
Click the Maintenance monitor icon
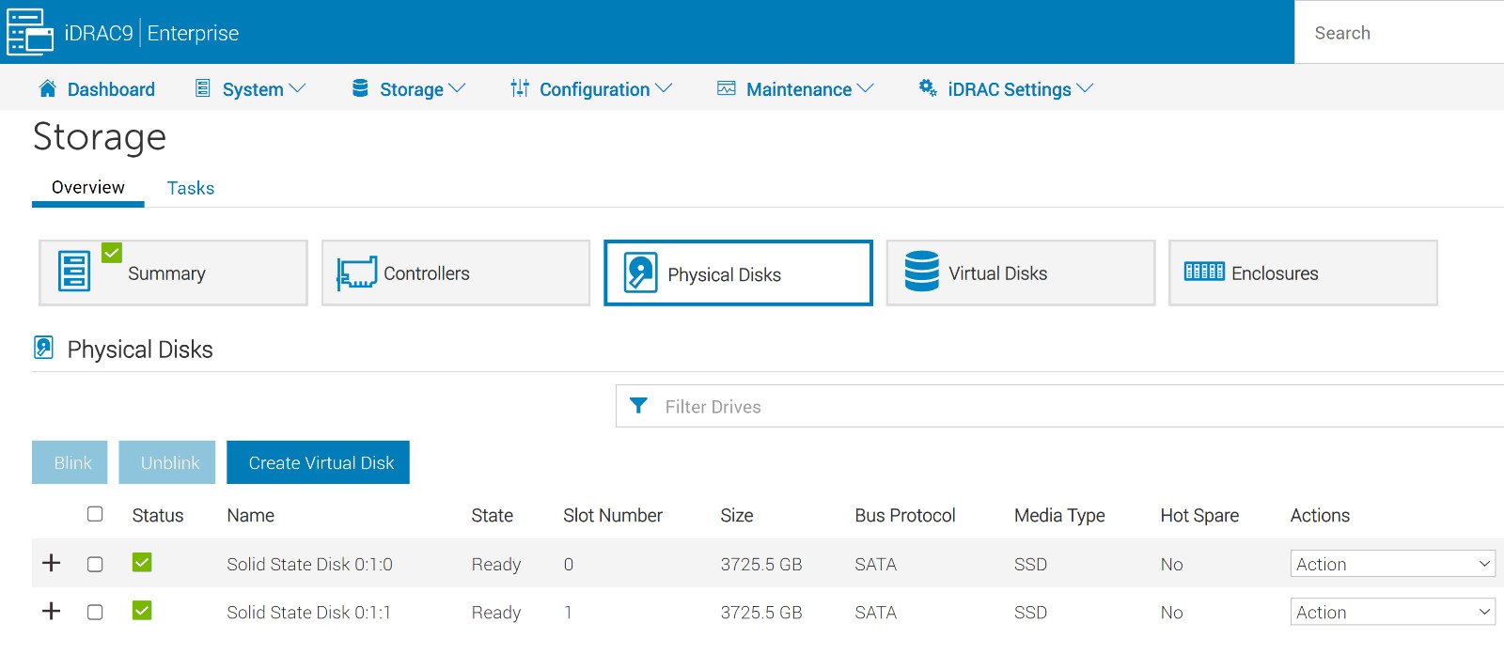pos(727,88)
